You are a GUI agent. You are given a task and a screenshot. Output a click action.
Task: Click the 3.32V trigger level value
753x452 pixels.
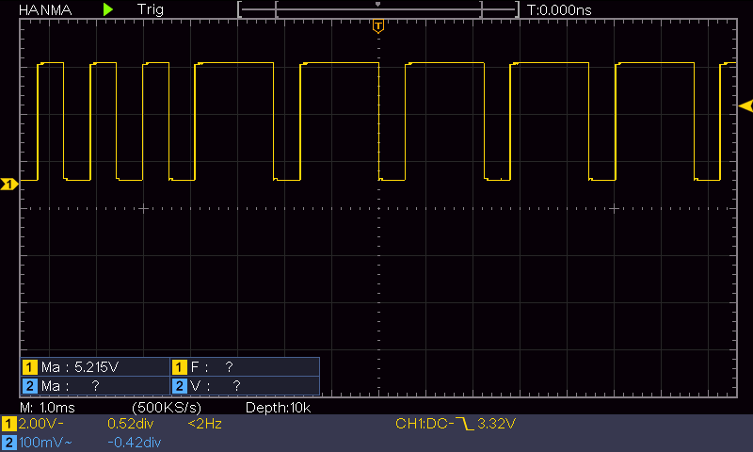click(496, 425)
